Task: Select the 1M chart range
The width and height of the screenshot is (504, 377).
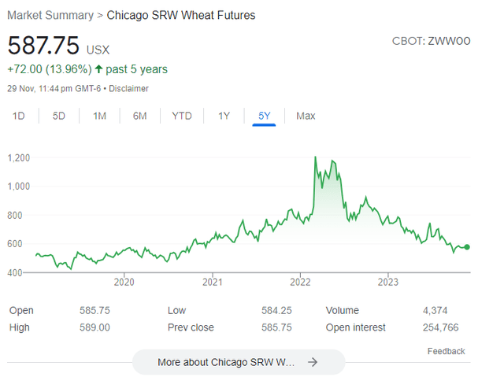Action: point(99,116)
